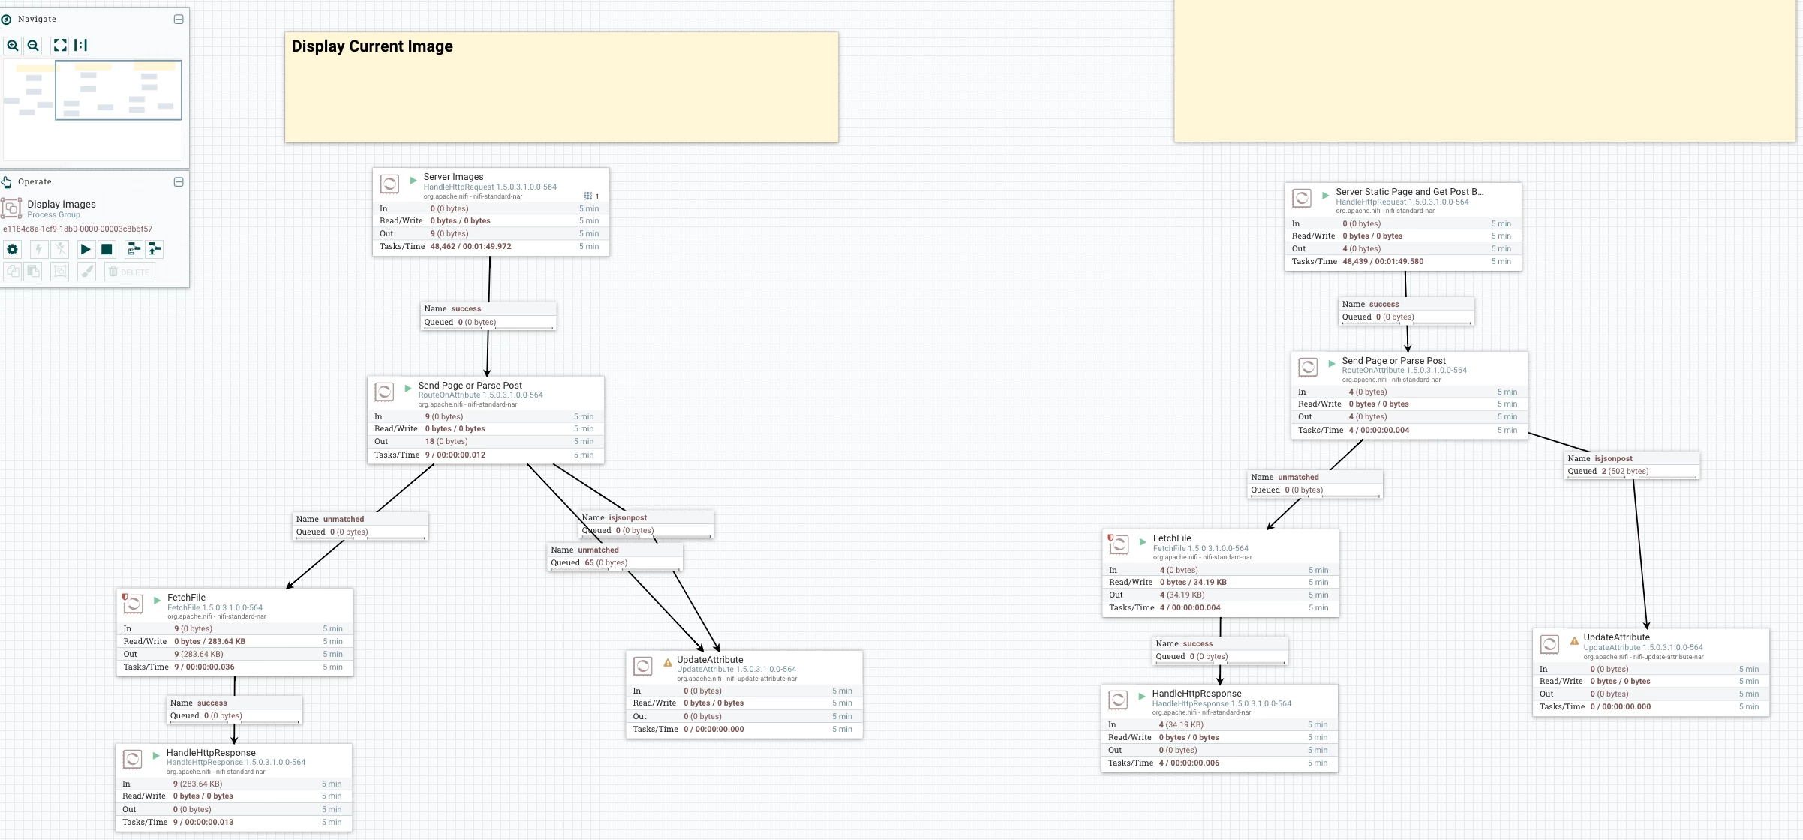Viewport: 1803px width, 840px height.
Task: Click the create template icon
Action: click(x=134, y=249)
